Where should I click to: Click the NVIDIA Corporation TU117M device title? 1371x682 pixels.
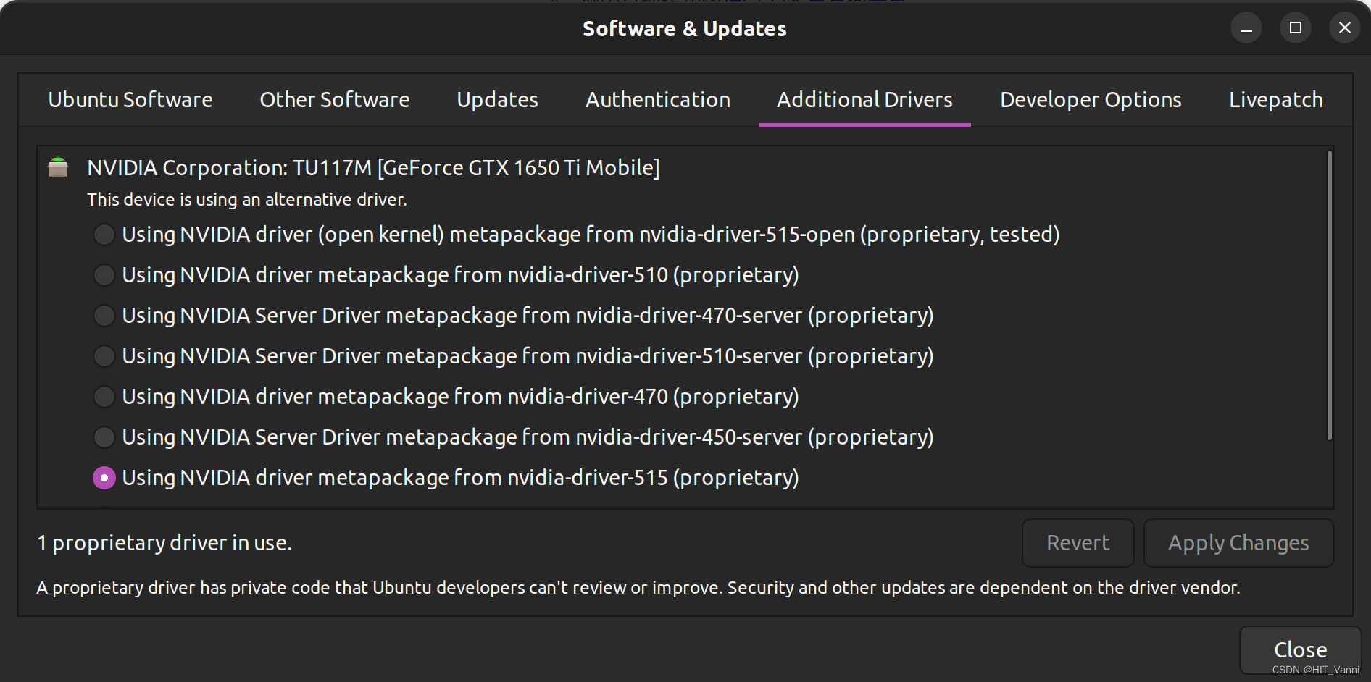(373, 168)
